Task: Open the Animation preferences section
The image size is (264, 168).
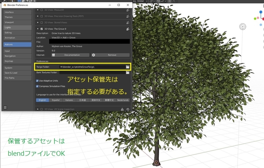Action: tap(17, 38)
